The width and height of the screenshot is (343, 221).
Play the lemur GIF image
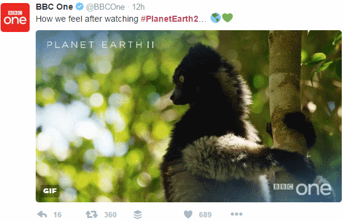189,116
